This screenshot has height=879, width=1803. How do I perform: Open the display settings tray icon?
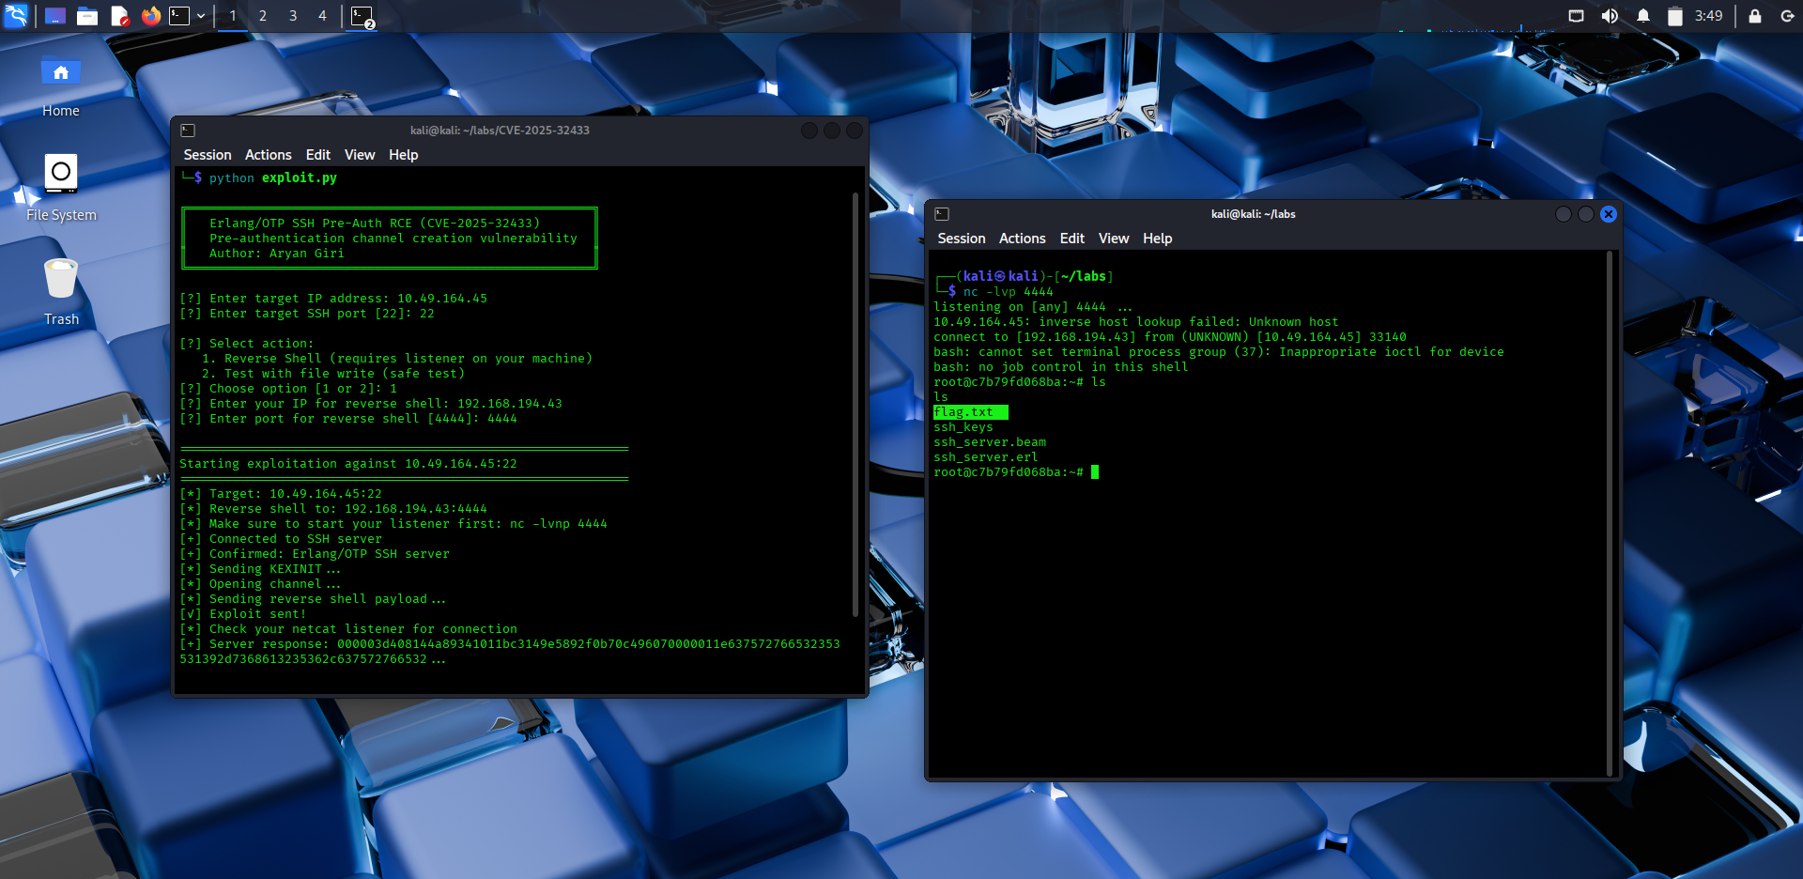1577,16
